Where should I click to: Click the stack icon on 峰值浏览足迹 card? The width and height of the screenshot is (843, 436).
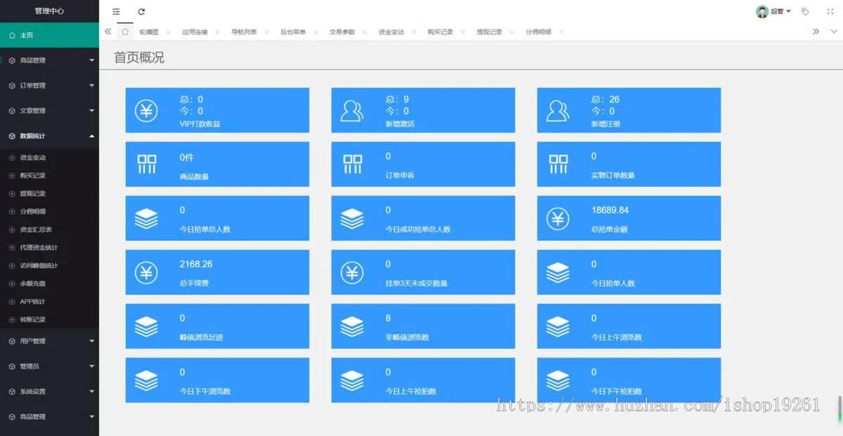pyautogui.click(x=146, y=326)
